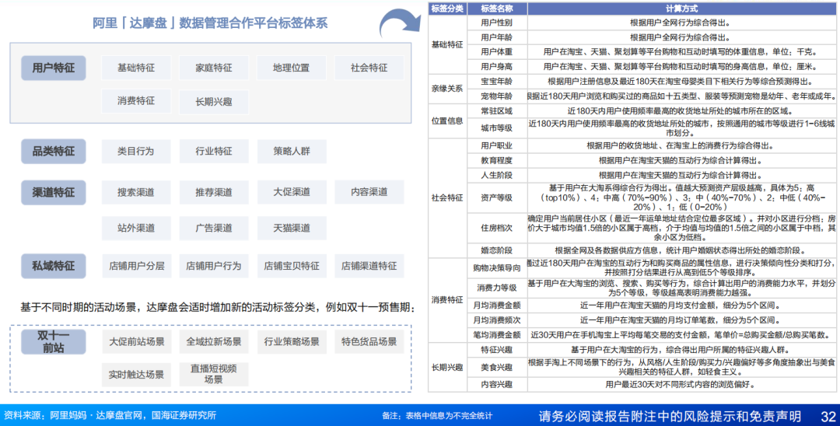Click the sentence beginning 基于不同时期的活动场景
The width and height of the screenshot is (840, 426).
(x=218, y=307)
